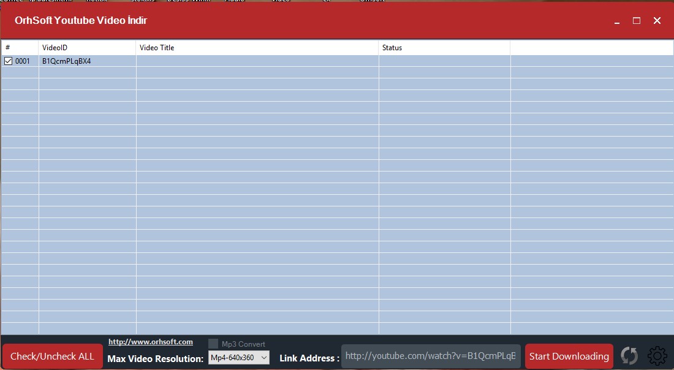Viewport: 674px width, 370px height.
Task: Close the OrhSoft Youtube Video İndir window
Action: tap(657, 21)
